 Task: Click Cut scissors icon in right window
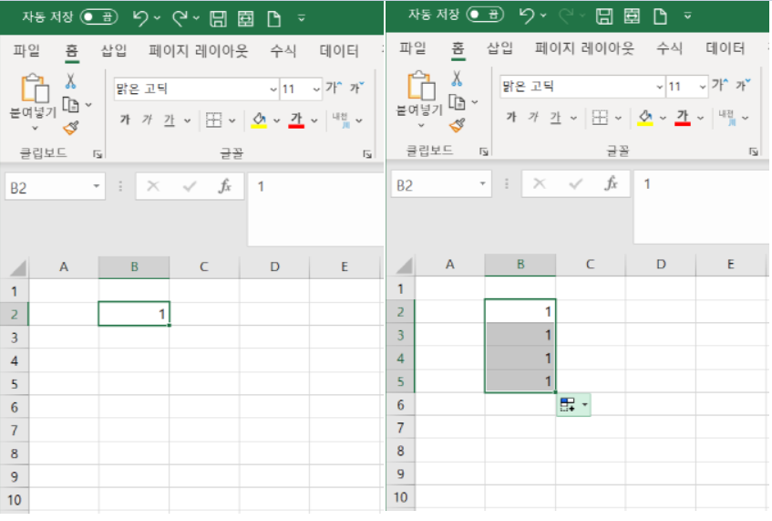point(457,78)
